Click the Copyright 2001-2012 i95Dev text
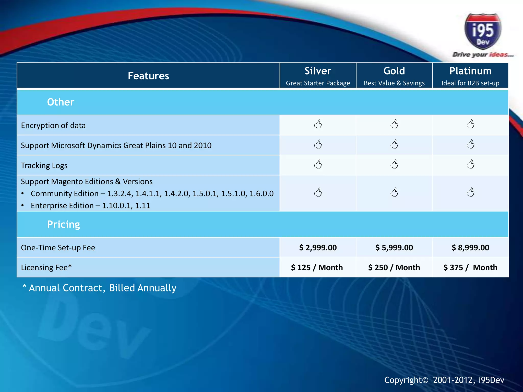 [x=444, y=380]
